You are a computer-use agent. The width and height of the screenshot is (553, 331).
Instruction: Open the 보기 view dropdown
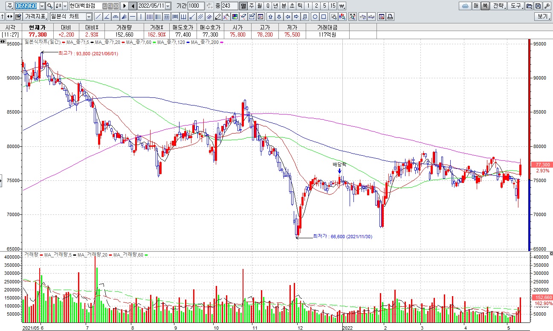click(543, 17)
